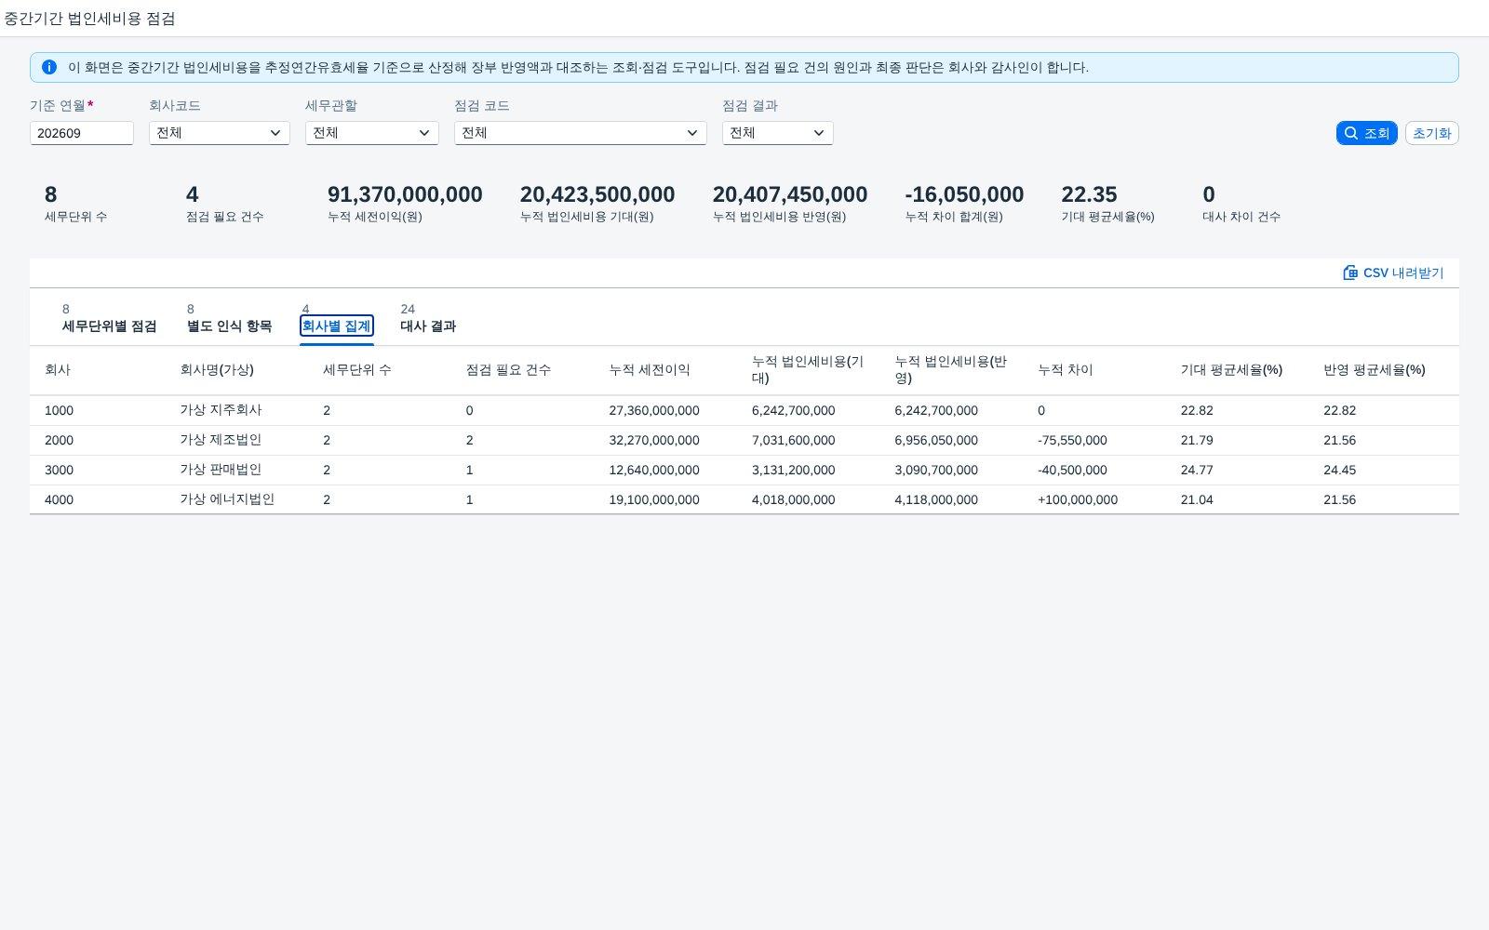Click the 점검 필요 건수 column header
The width and height of the screenshot is (1489, 930).
[x=508, y=370]
